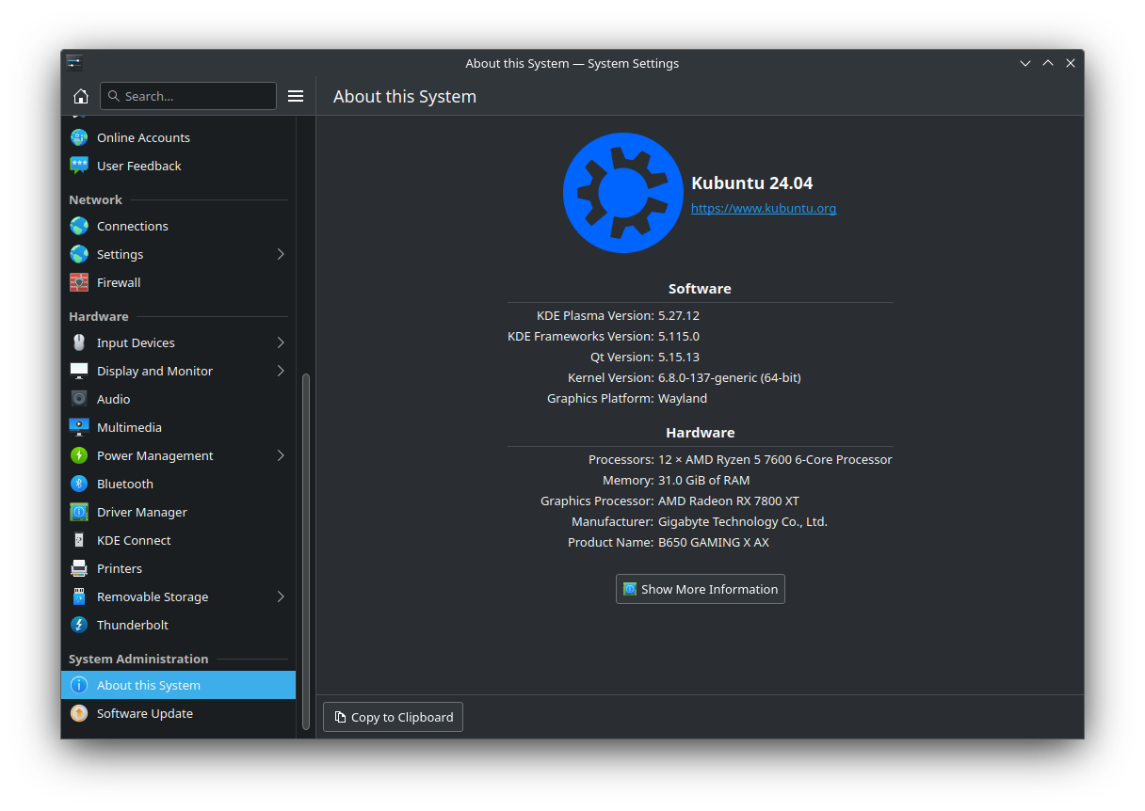The height and width of the screenshot is (811, 1145).
Task: Click the Removable Storage USB icon
Action: [x=79, y=596]
